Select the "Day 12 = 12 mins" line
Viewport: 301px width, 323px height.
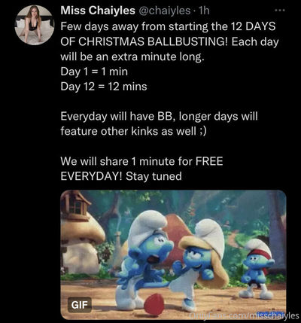click(x=104, y=87)
